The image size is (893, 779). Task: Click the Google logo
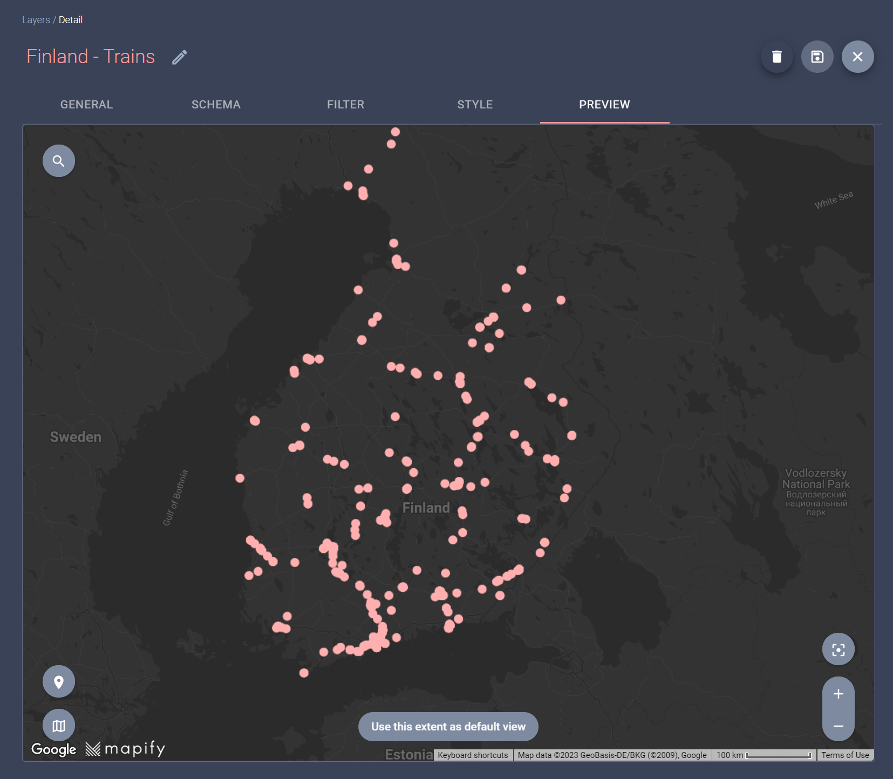point(53,749)
